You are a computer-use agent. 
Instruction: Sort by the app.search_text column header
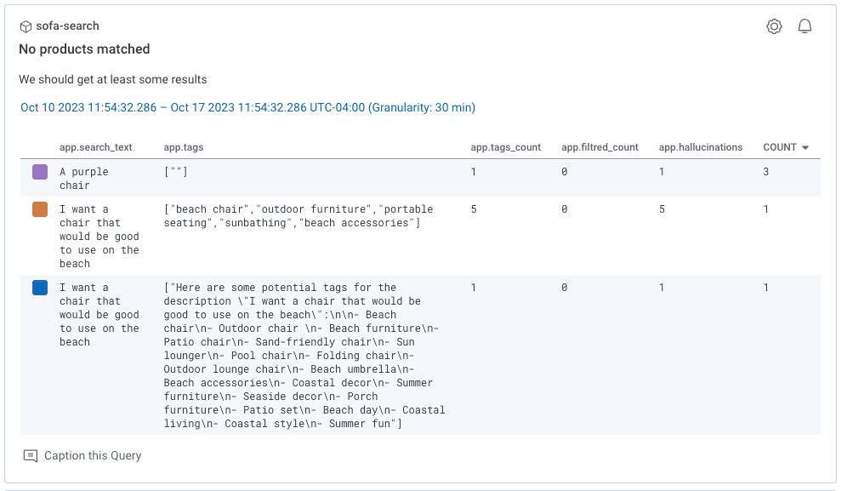click(x=95, y=147)
